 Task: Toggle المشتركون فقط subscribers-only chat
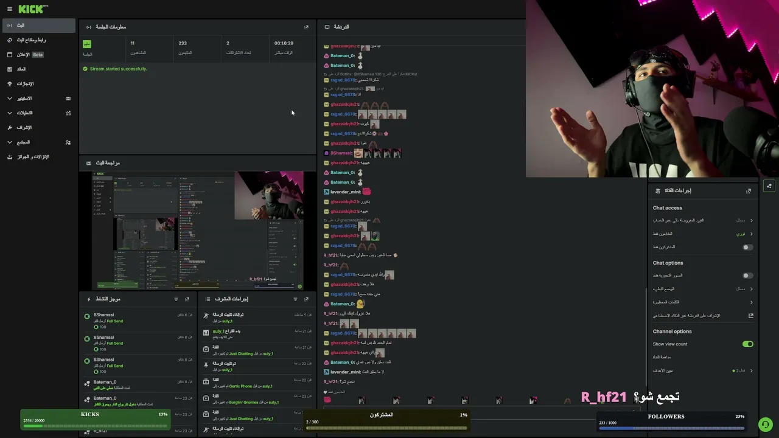748,247
